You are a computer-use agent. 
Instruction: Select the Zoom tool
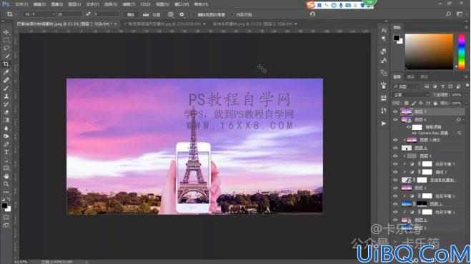(6, 184)
